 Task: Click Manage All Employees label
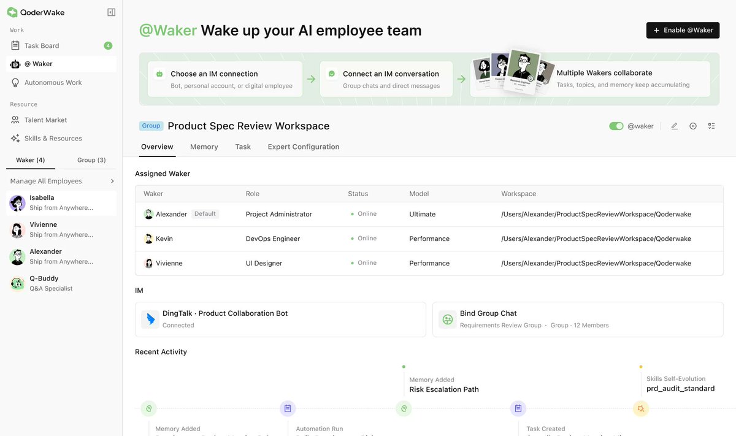(46, 181)
